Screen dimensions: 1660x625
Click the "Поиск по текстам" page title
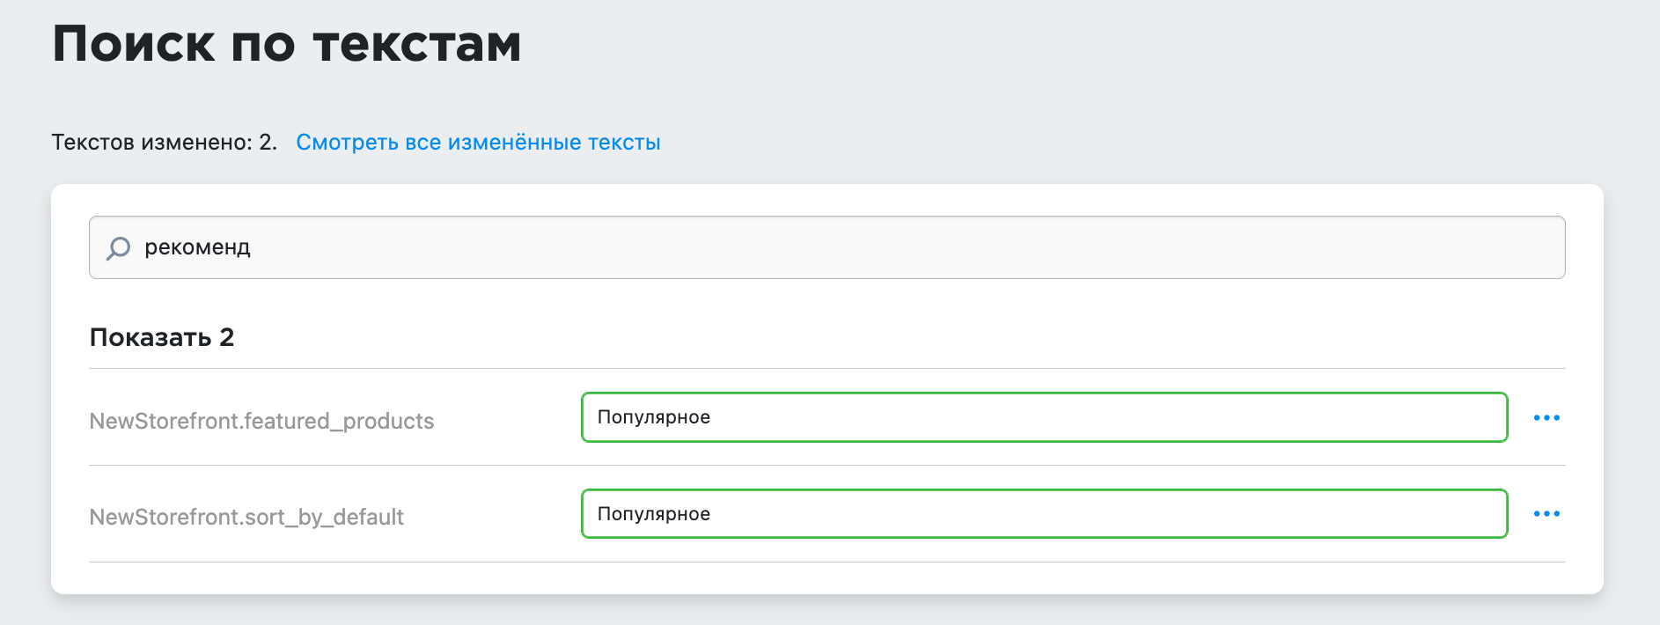pyautogui.click(x=287, y=44)
